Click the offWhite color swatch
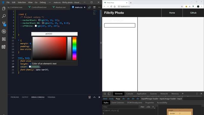 pos(36,26)
